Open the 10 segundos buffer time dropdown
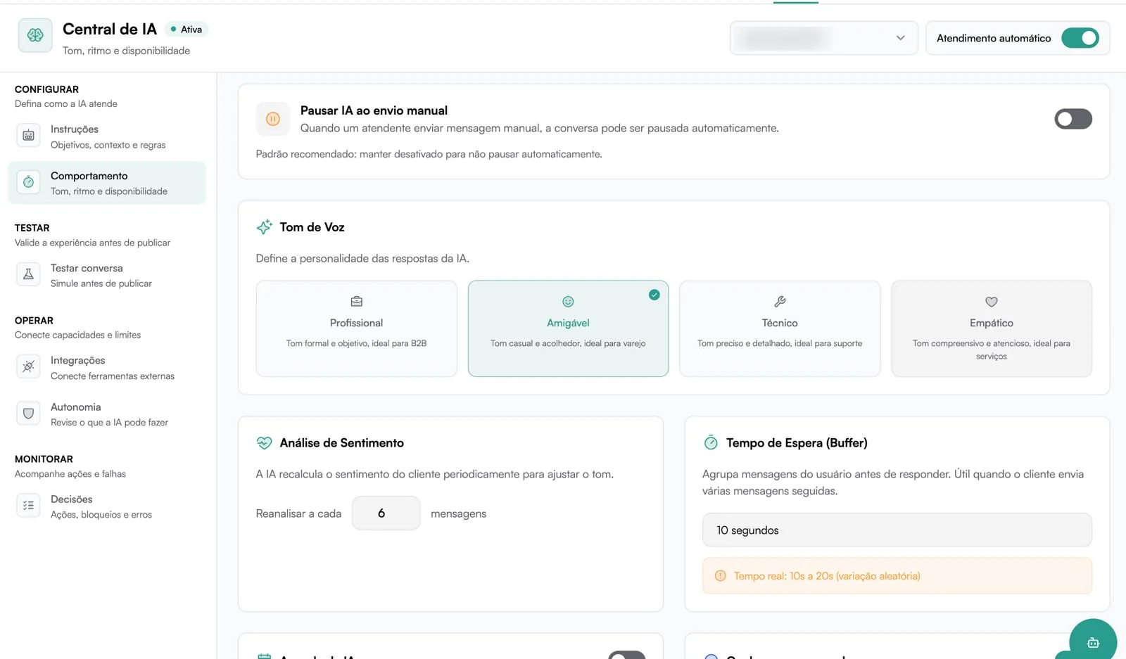Viewport: 1126px width, 659px height. (x=897, y=530)
